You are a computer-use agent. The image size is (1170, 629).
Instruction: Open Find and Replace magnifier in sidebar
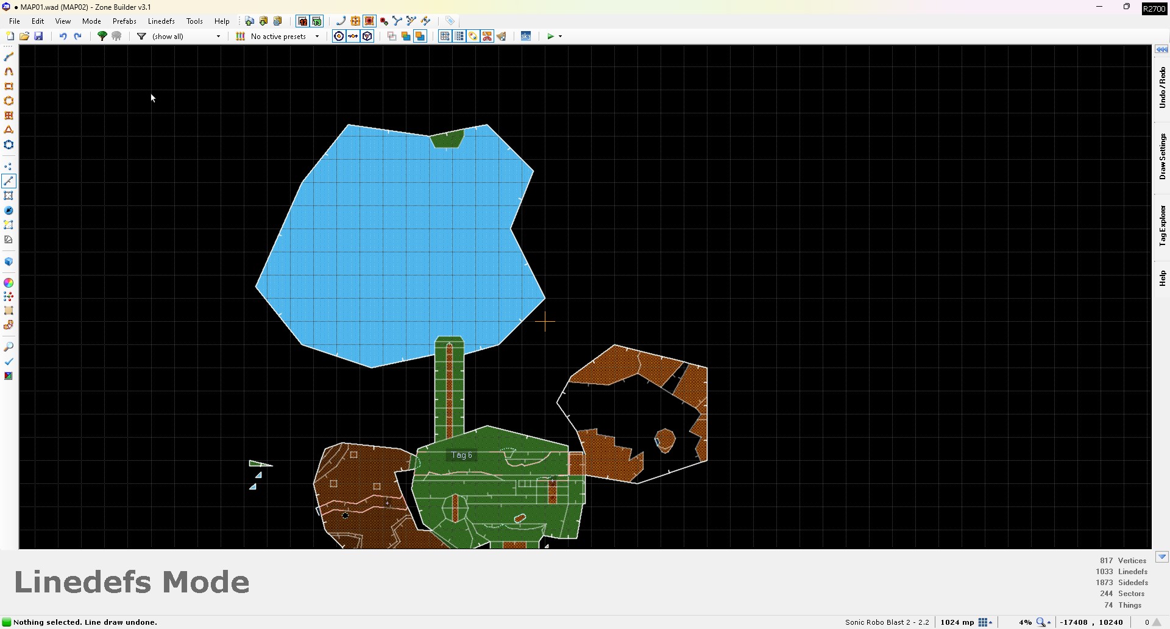[x=9, y=347]
